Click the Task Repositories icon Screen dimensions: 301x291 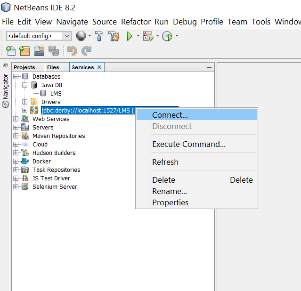[x=25, y=170]
